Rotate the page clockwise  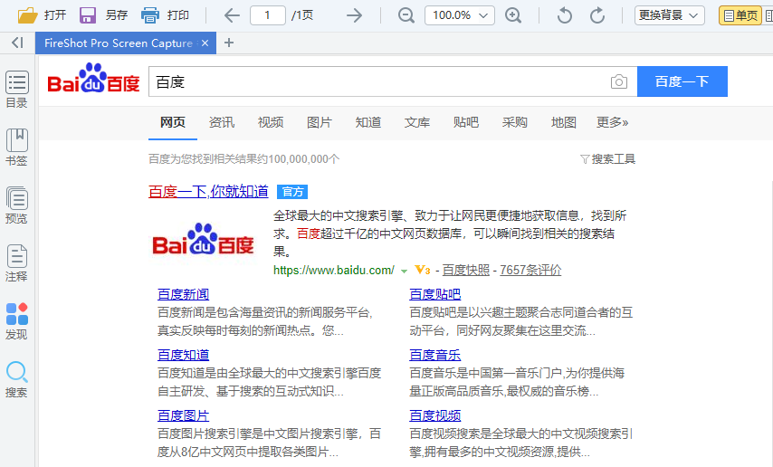tap(597, 15)
